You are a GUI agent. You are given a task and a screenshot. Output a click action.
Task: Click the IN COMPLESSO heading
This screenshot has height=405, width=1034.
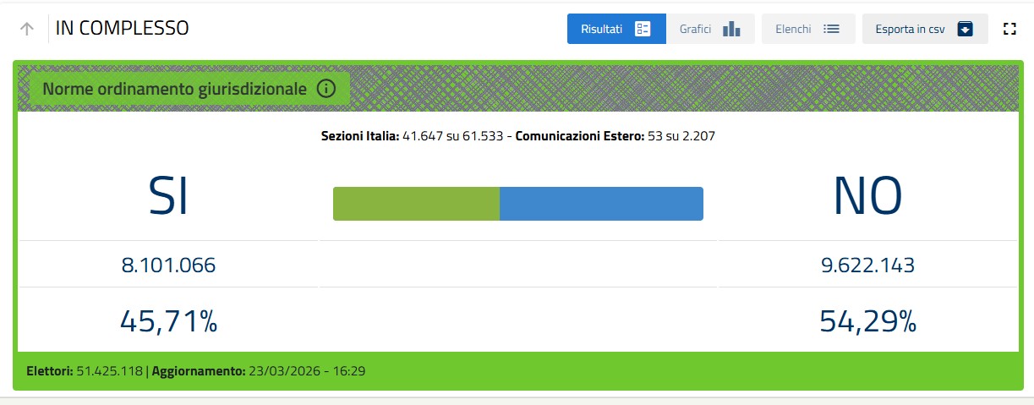click(x=122, y=29)
